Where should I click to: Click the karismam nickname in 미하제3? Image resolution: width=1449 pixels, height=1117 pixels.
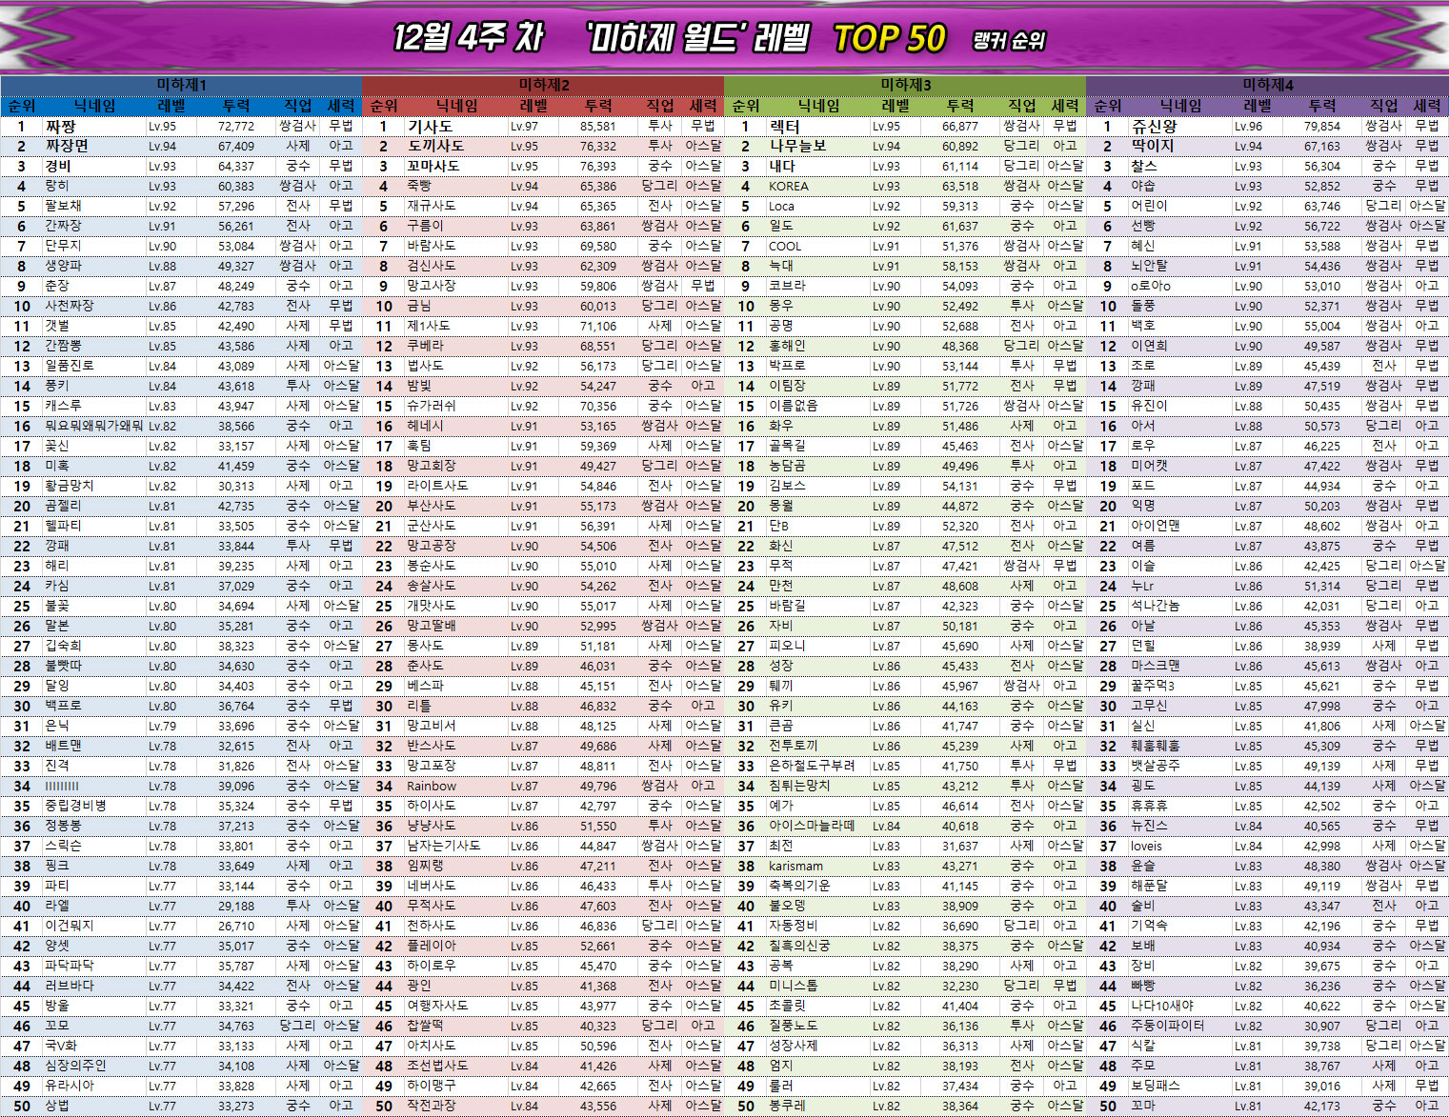pos(795,867)
